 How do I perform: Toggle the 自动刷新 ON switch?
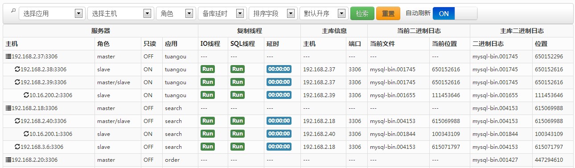(455, 13)
